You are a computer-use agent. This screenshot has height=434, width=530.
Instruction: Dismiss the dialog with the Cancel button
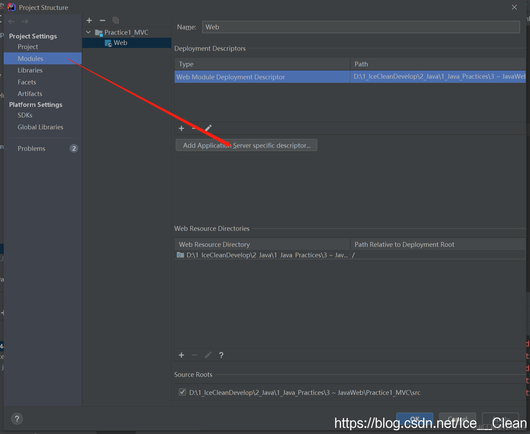[x=457, y=419]
